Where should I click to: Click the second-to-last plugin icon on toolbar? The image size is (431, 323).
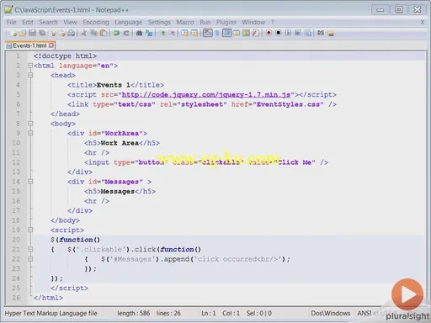[321, 33]
